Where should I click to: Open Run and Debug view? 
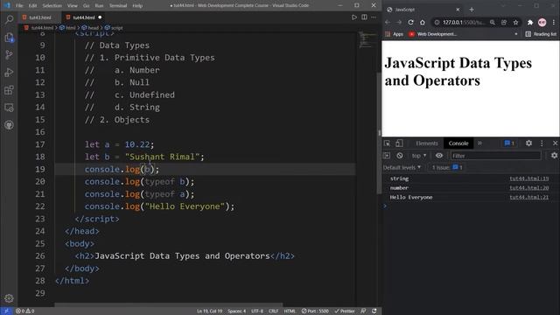[9, 72]
